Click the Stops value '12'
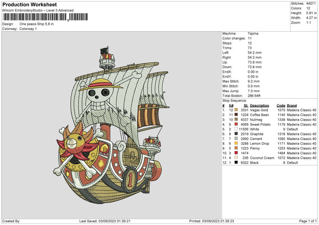This screenshot has width=319, height=225. tap(250, 43)
